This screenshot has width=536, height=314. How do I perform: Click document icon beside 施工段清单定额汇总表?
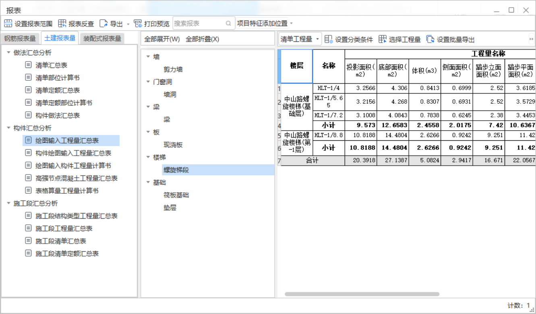point(28,253)
